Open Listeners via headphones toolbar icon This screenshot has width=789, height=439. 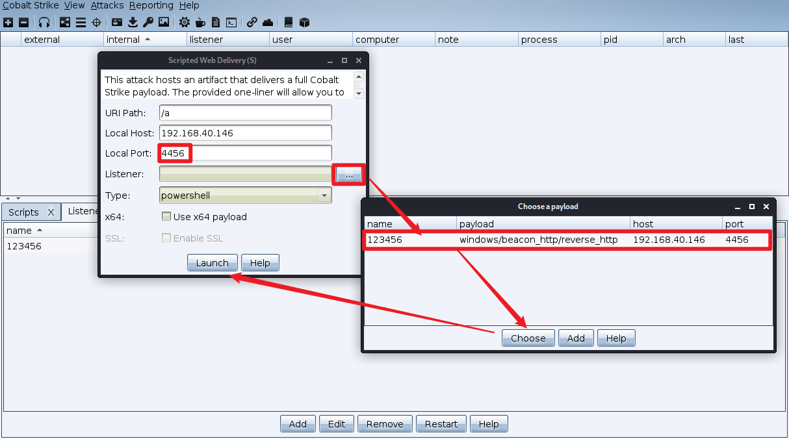[x=44, y=22]
